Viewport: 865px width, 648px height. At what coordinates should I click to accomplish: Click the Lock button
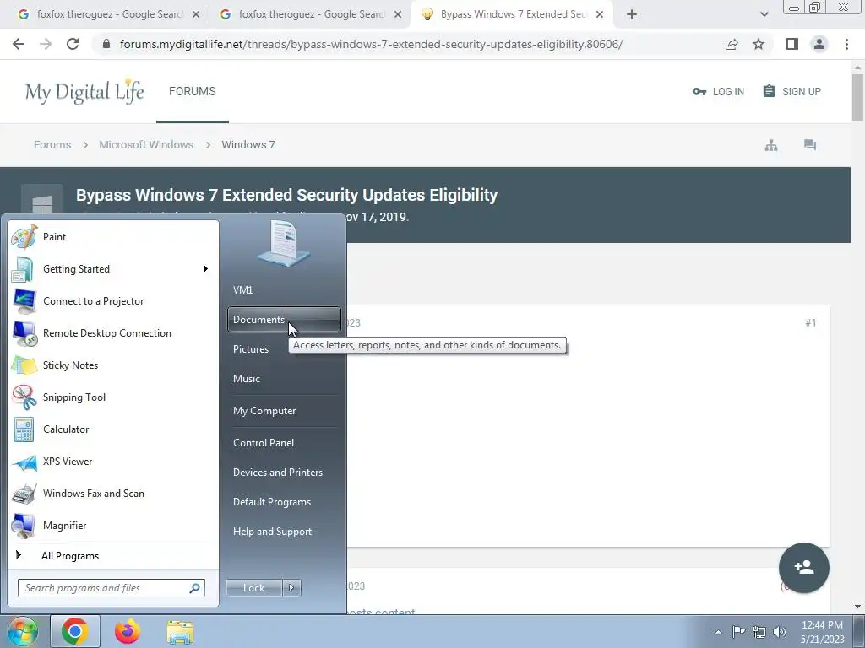click(253, 588)
